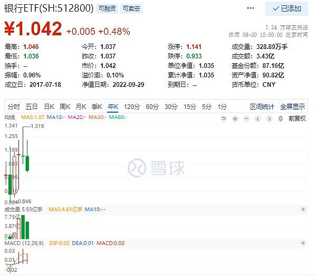
Task: Open 全屏显示 fullscreen view
Action: tap(293, 106)
